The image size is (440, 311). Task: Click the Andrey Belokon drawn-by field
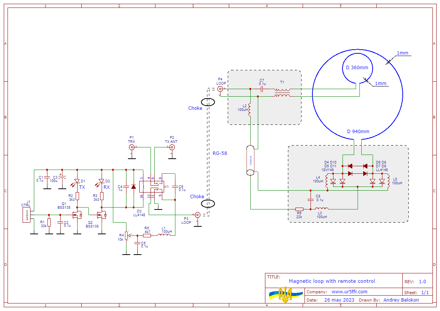pyautogui.click(x=401, y=300)
